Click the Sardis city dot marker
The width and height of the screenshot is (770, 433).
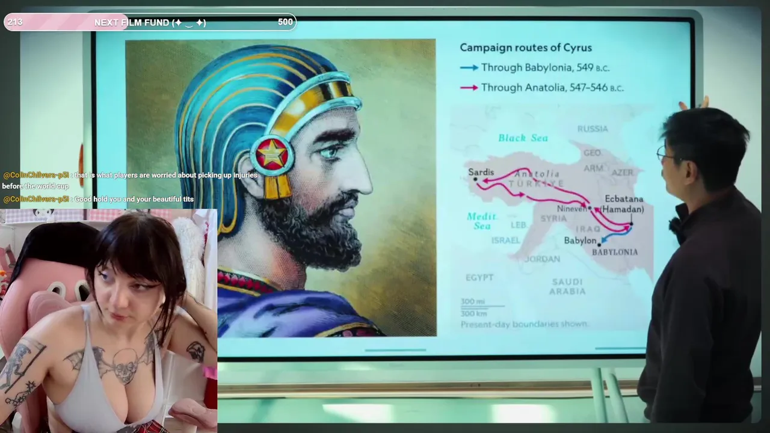point(475,179)
